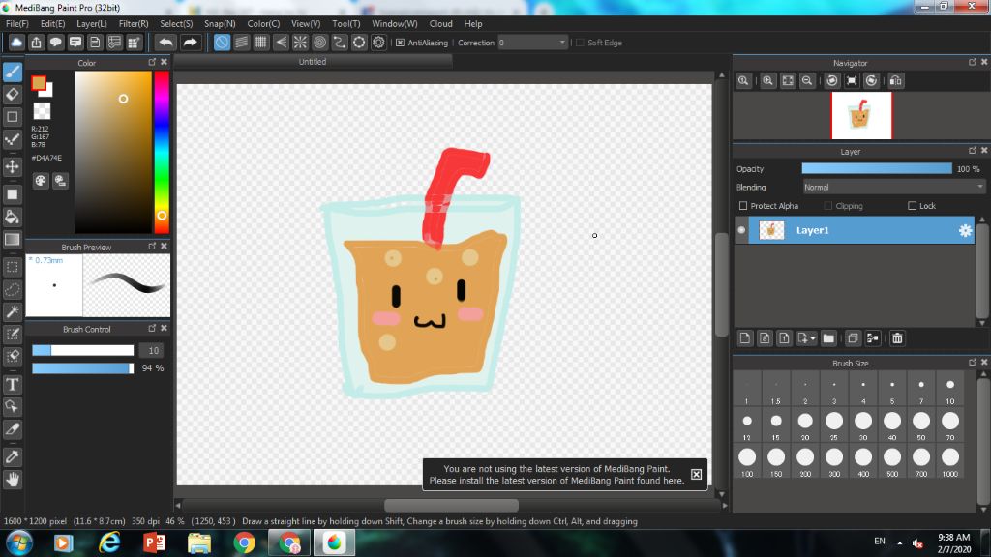This screenshot has width=991, height=557.
Task: Click the Redo arrow
Action: 190,43
